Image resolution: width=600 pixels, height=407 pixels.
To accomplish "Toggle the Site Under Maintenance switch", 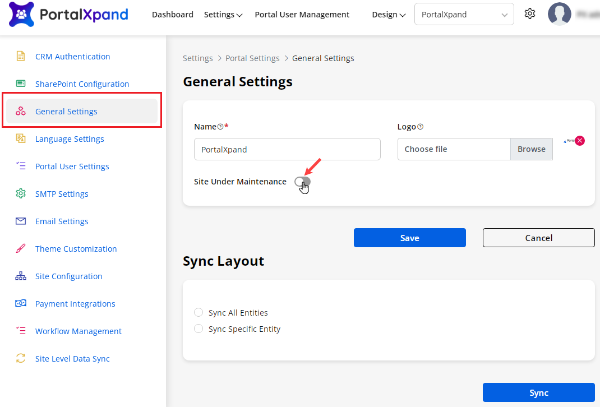I will click(302, 182).
